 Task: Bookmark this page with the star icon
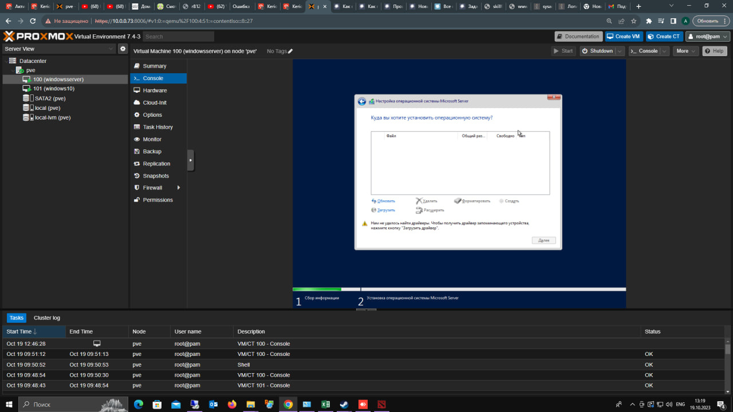point(634,21)
